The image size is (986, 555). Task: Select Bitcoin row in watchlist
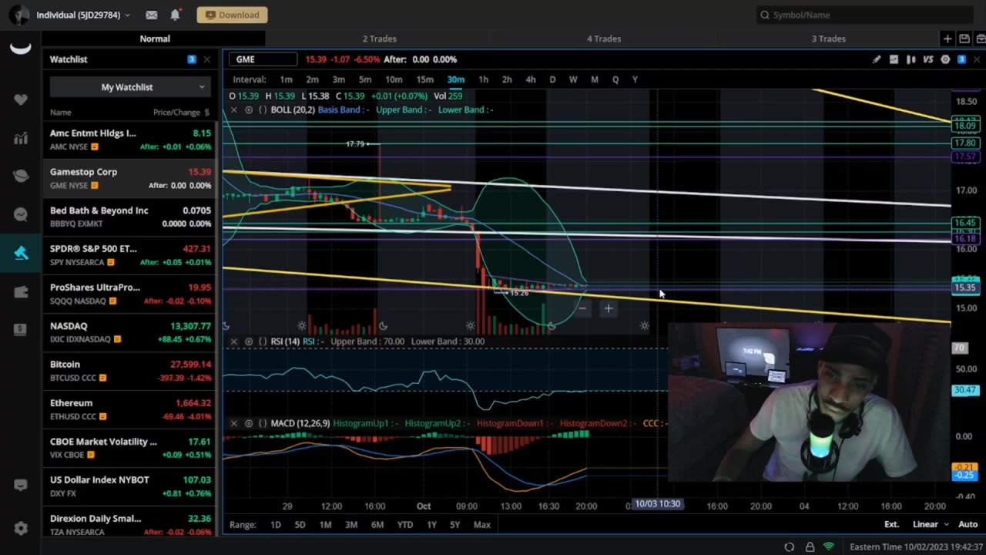tap(129, 371)
